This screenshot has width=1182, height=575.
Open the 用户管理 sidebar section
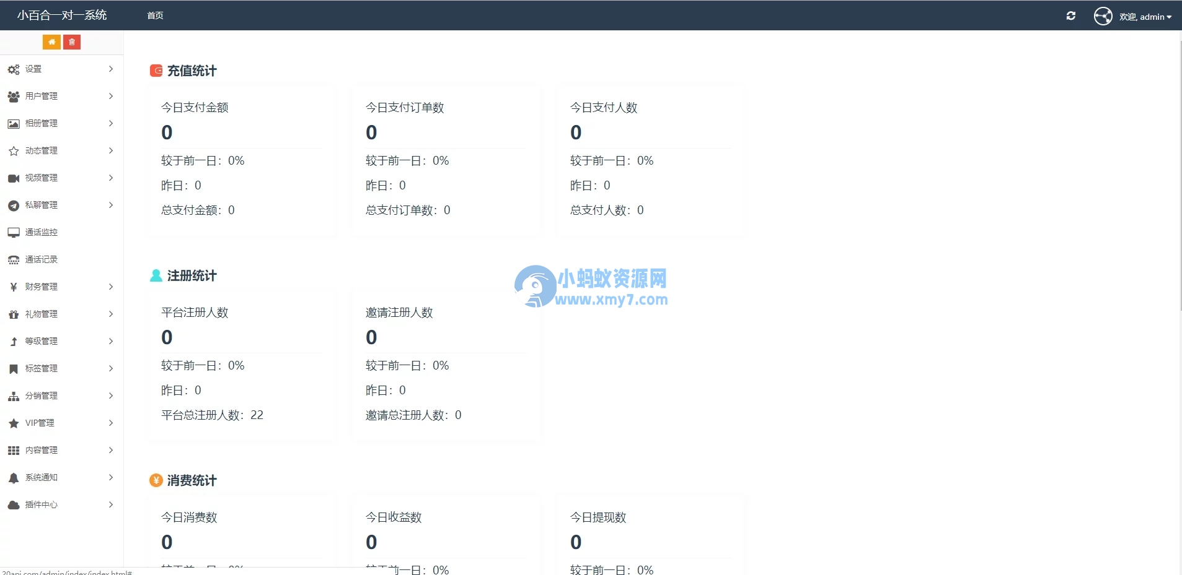click(42, 96)
